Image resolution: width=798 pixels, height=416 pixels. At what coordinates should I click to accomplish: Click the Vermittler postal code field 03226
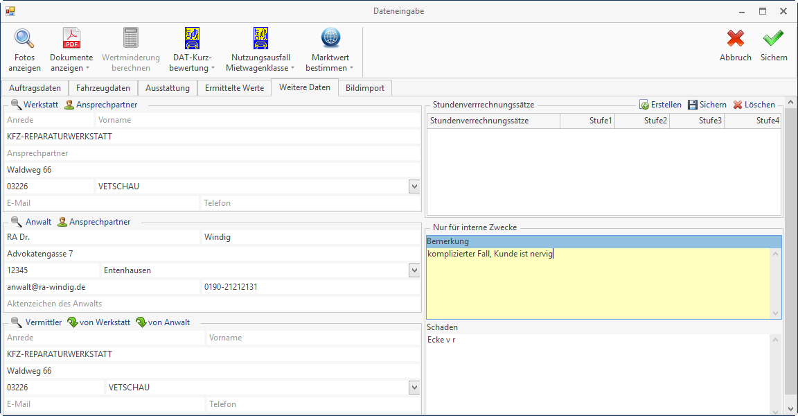(x=54, y=388)
